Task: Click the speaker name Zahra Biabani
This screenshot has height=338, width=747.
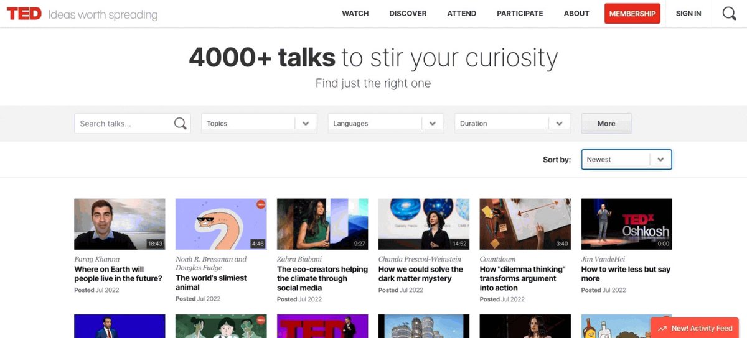Action: coord(299,259)
